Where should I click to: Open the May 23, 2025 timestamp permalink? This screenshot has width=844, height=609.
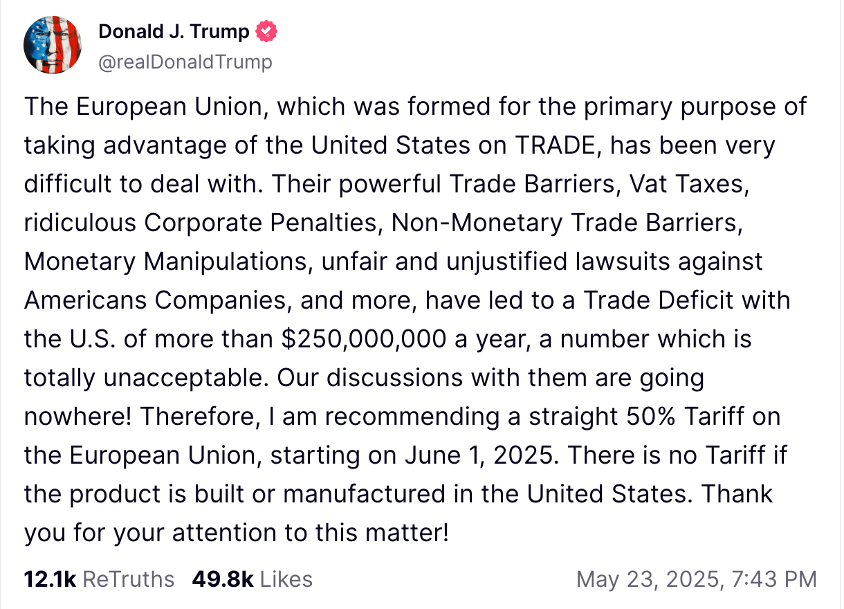pyautogui.click(x=697, y=579)
